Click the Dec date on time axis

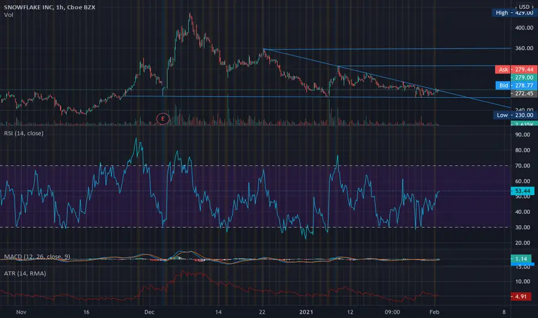(150, 312)
